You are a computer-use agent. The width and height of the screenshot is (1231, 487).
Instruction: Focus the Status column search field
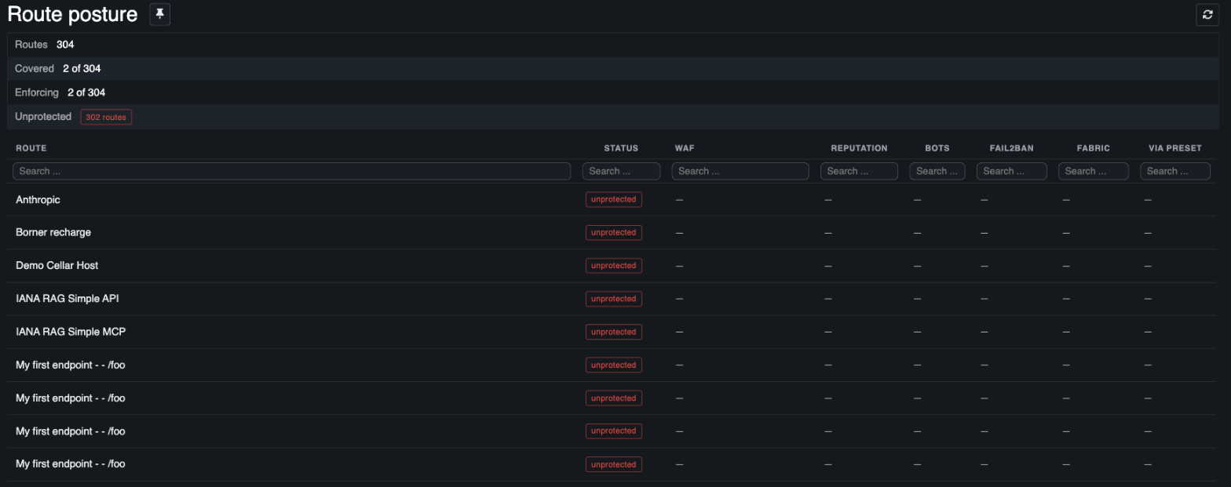[621, 171]
